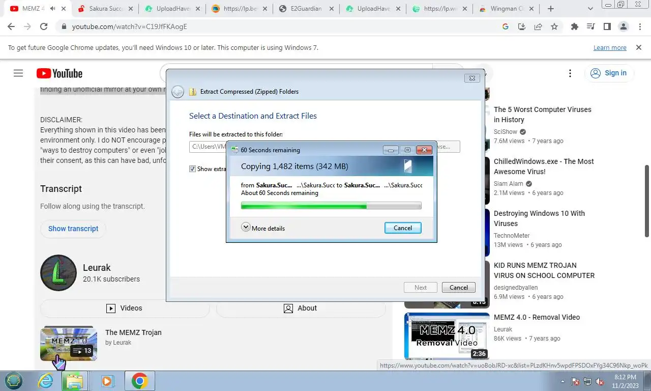Open a new browser tab
651x391 pixels.
click(550, 9)
